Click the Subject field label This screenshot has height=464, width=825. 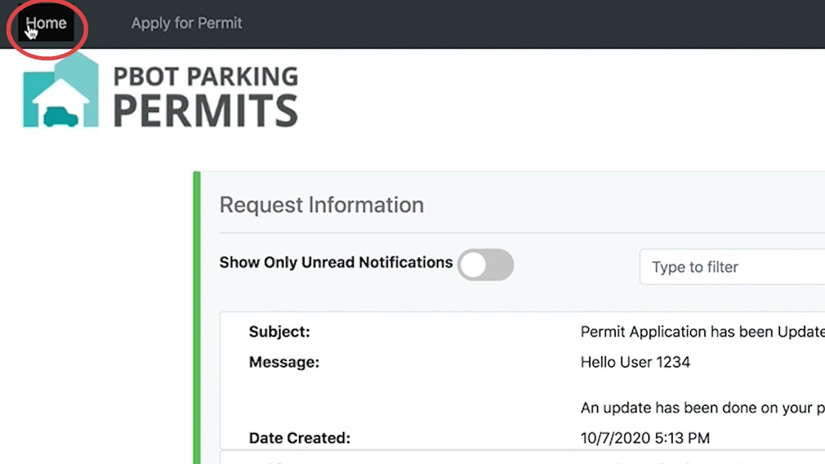pos(279,331)
